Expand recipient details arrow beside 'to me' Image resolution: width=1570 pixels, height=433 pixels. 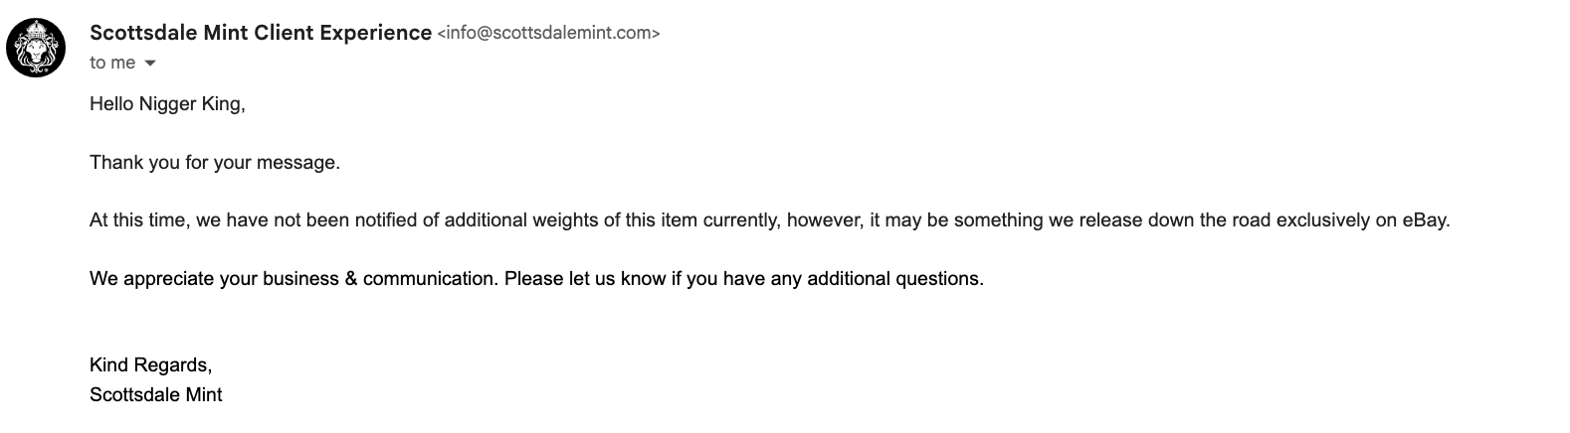click(150, 64)
